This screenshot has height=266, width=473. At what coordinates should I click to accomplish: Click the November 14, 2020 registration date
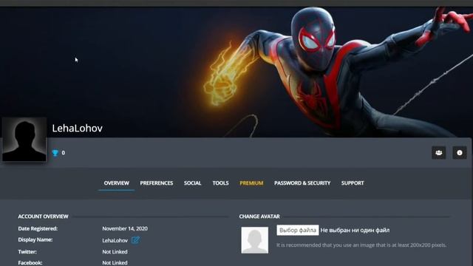point(125,228)
